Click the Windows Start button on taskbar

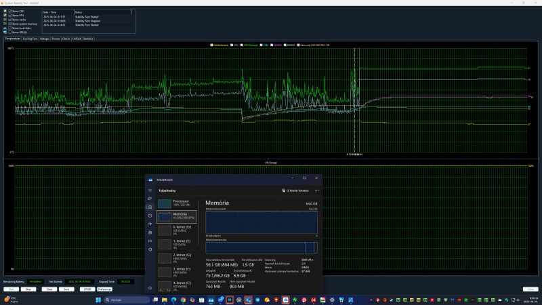pyautogui.click(x=100, y=299)
